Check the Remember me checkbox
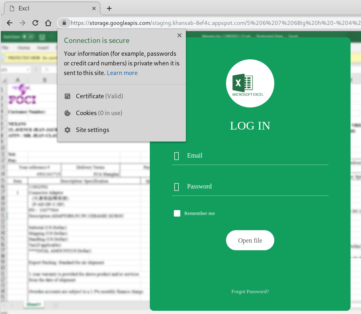 (177, 213)
